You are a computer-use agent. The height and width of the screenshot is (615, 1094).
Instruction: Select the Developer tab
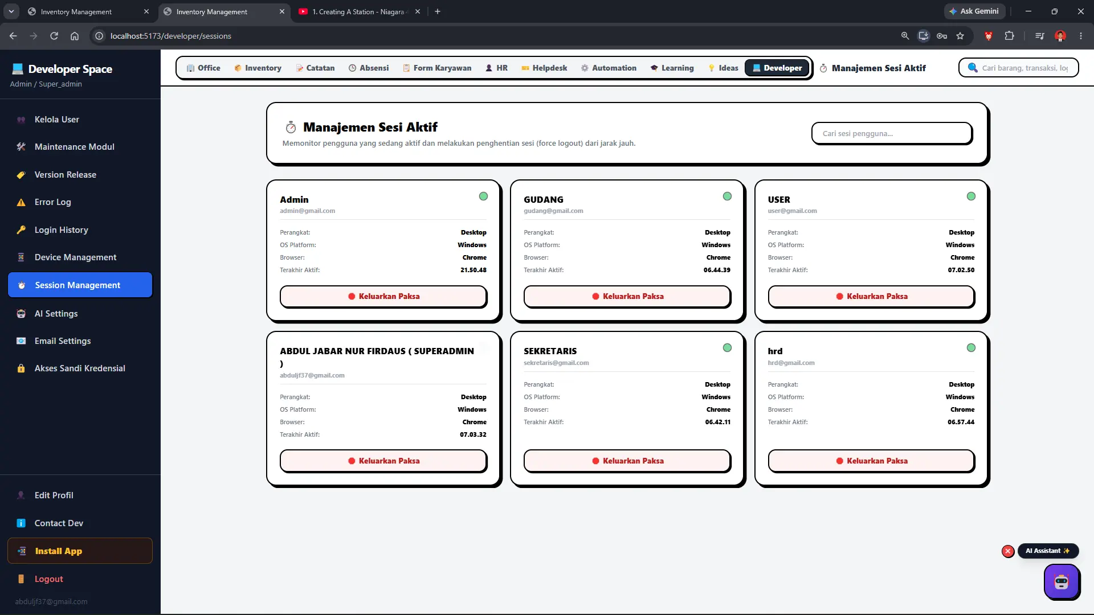click(x=777, y=68)
